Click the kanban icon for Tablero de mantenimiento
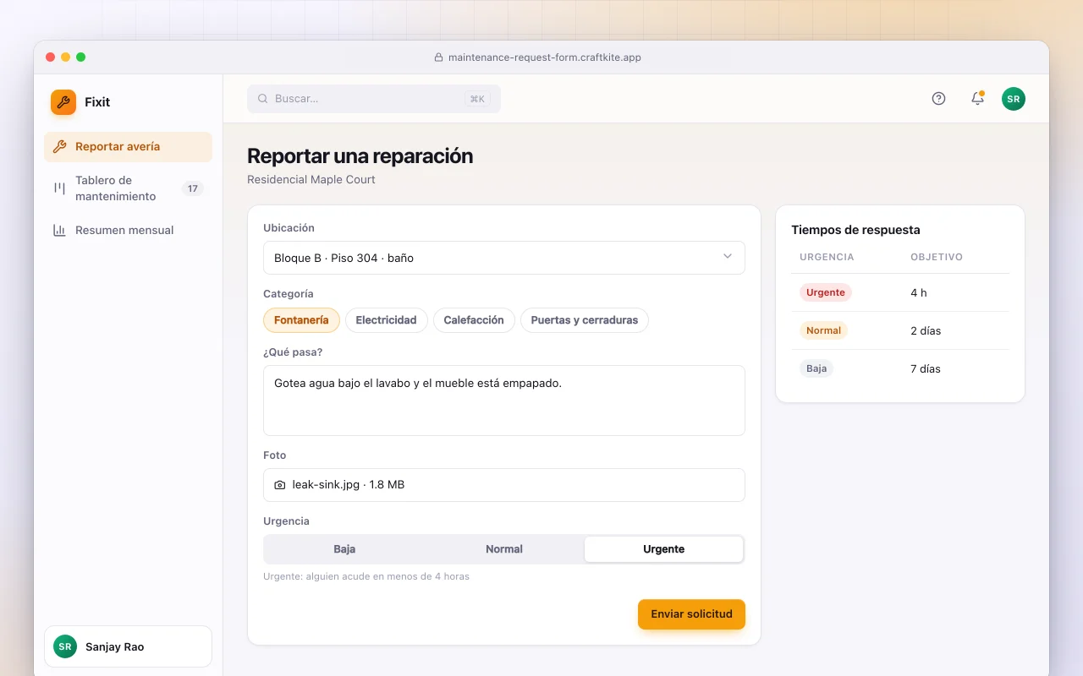This screenshot has width=1083, height=676. (59, 188)
